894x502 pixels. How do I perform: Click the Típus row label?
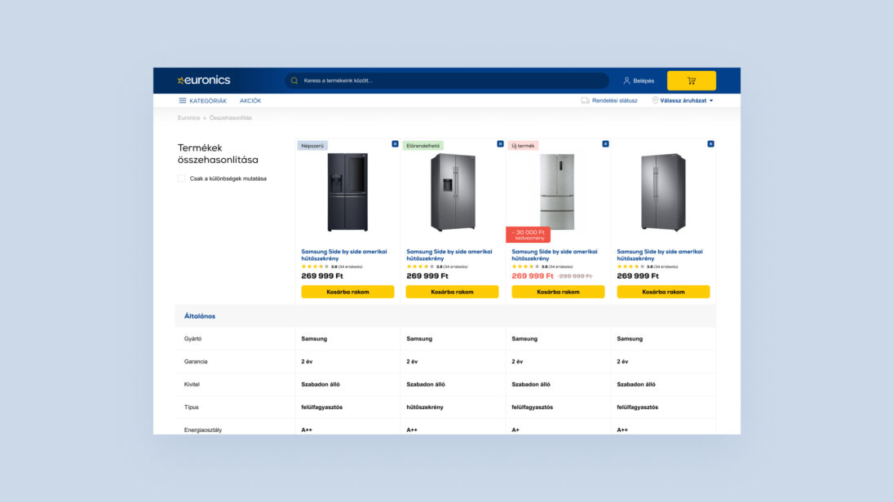coord(191,407)
